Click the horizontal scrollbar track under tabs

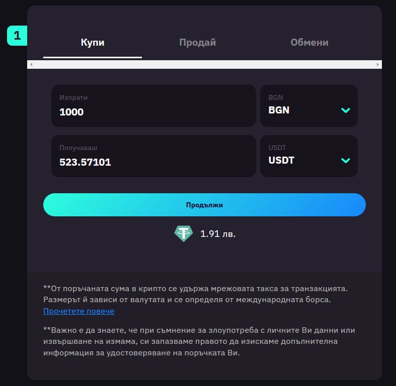pyautogui.click(x=204, y=65)
